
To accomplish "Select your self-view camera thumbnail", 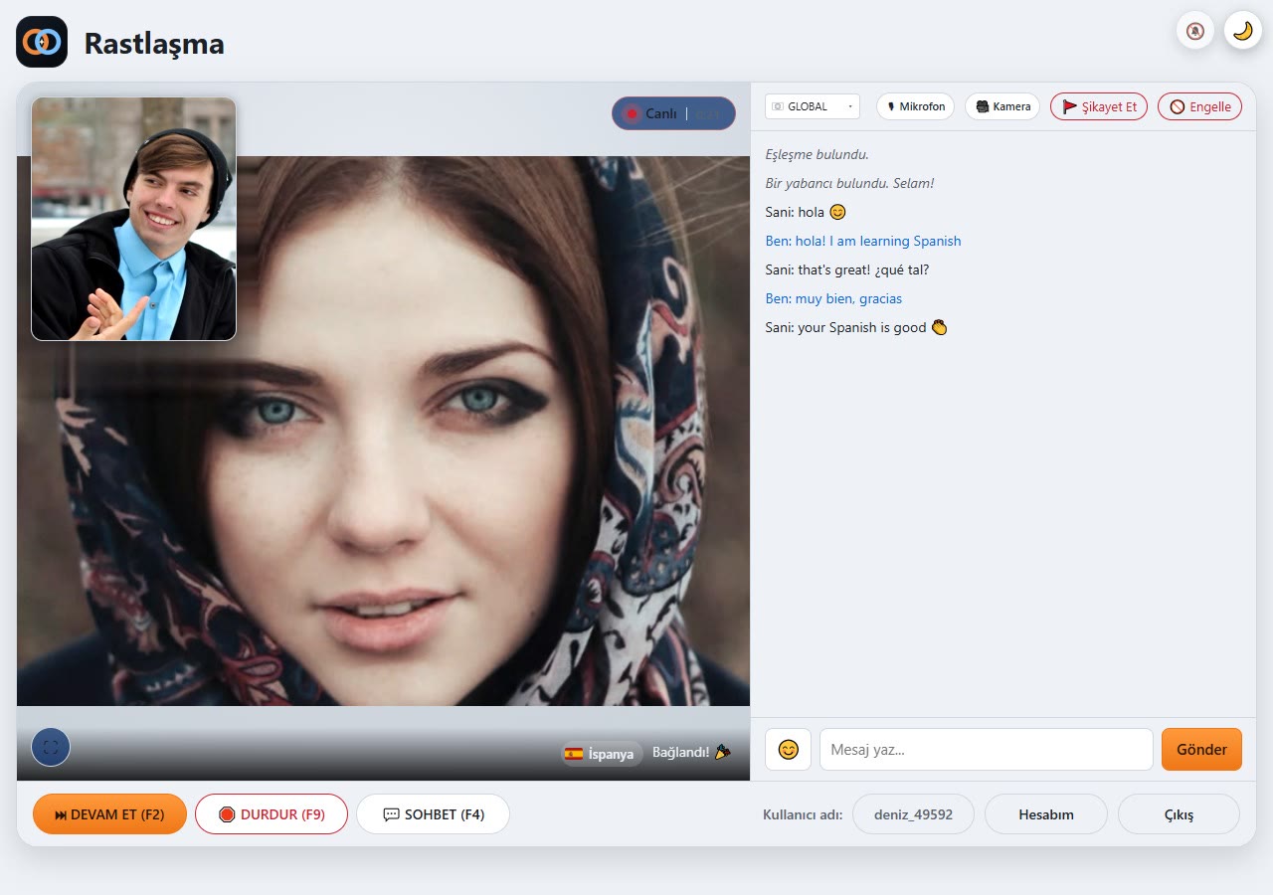I will [134, 219].
